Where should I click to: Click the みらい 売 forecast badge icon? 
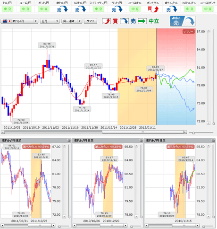point(183,21)
